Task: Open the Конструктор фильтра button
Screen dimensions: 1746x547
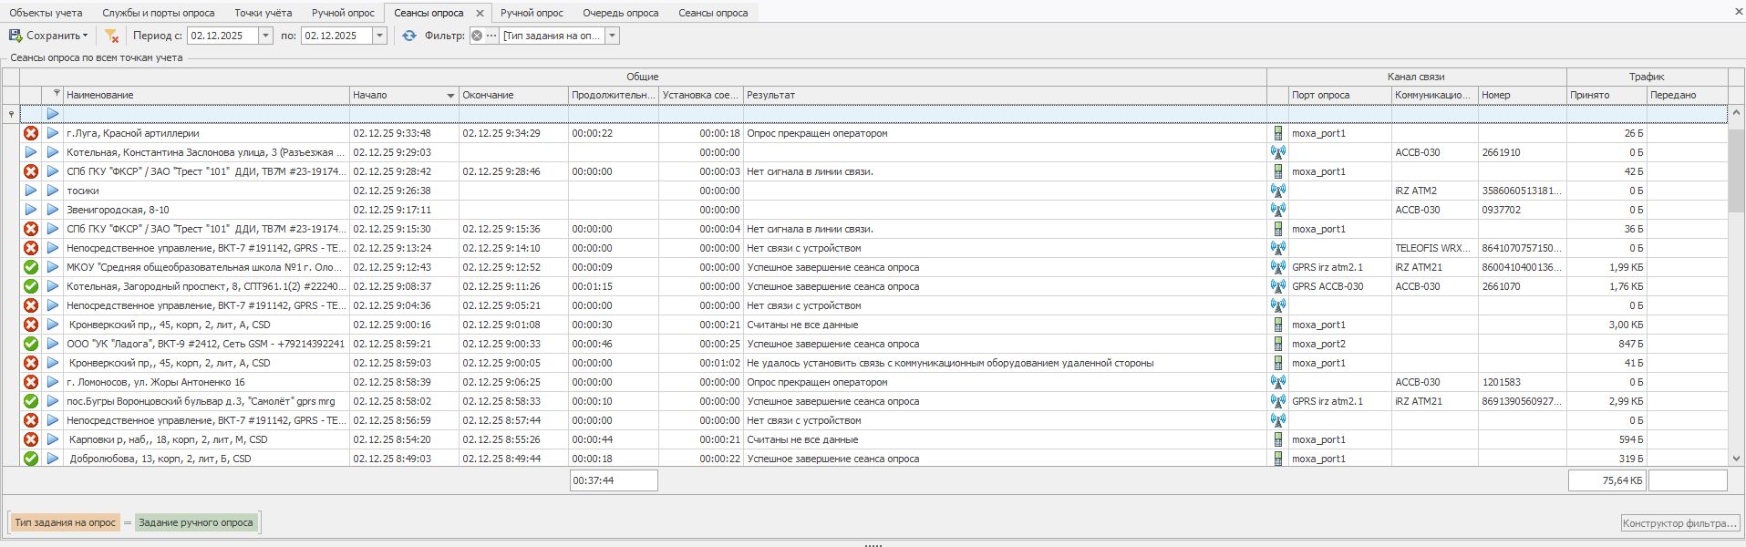Action: coord(1679,523)
